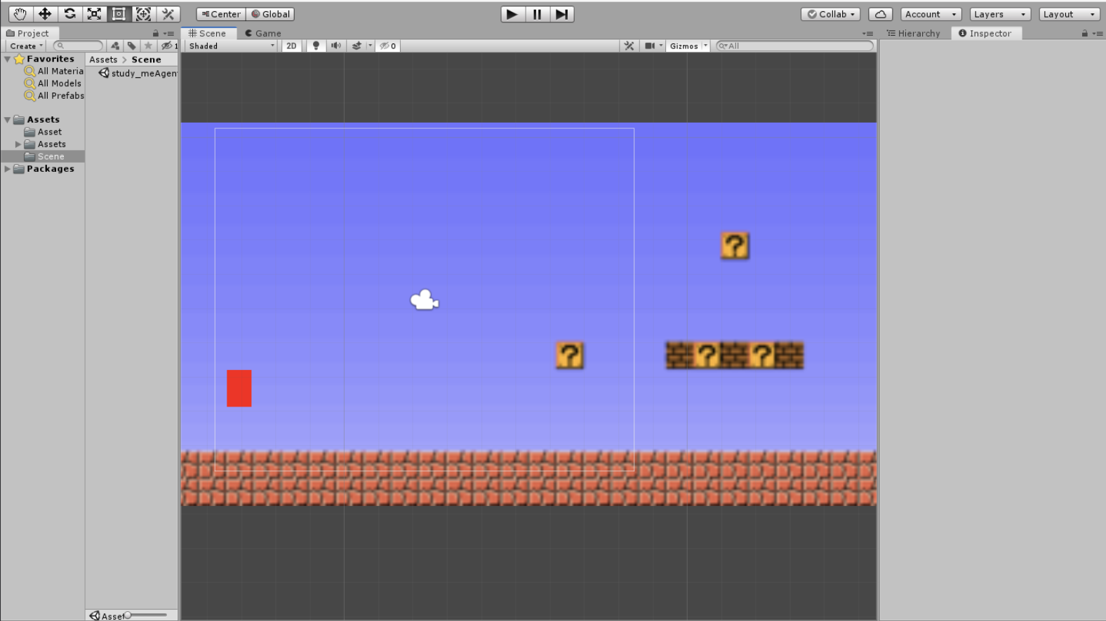Switch to the Scene tab
This screenshot has height=621, width=1106.
point(208,33)
